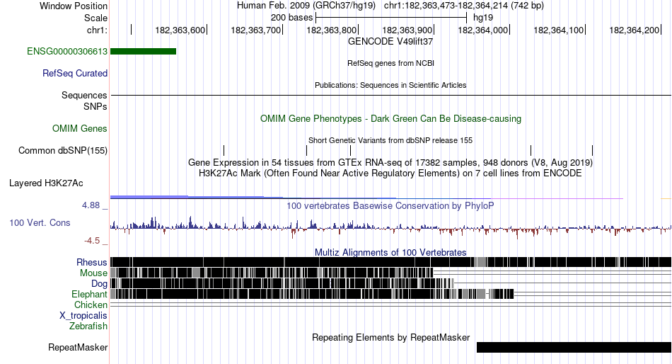Select the green ENSG00000306613 exon block
Image resolution: width=672 pixels, height=364 pixels.
(x=143, y=52)
